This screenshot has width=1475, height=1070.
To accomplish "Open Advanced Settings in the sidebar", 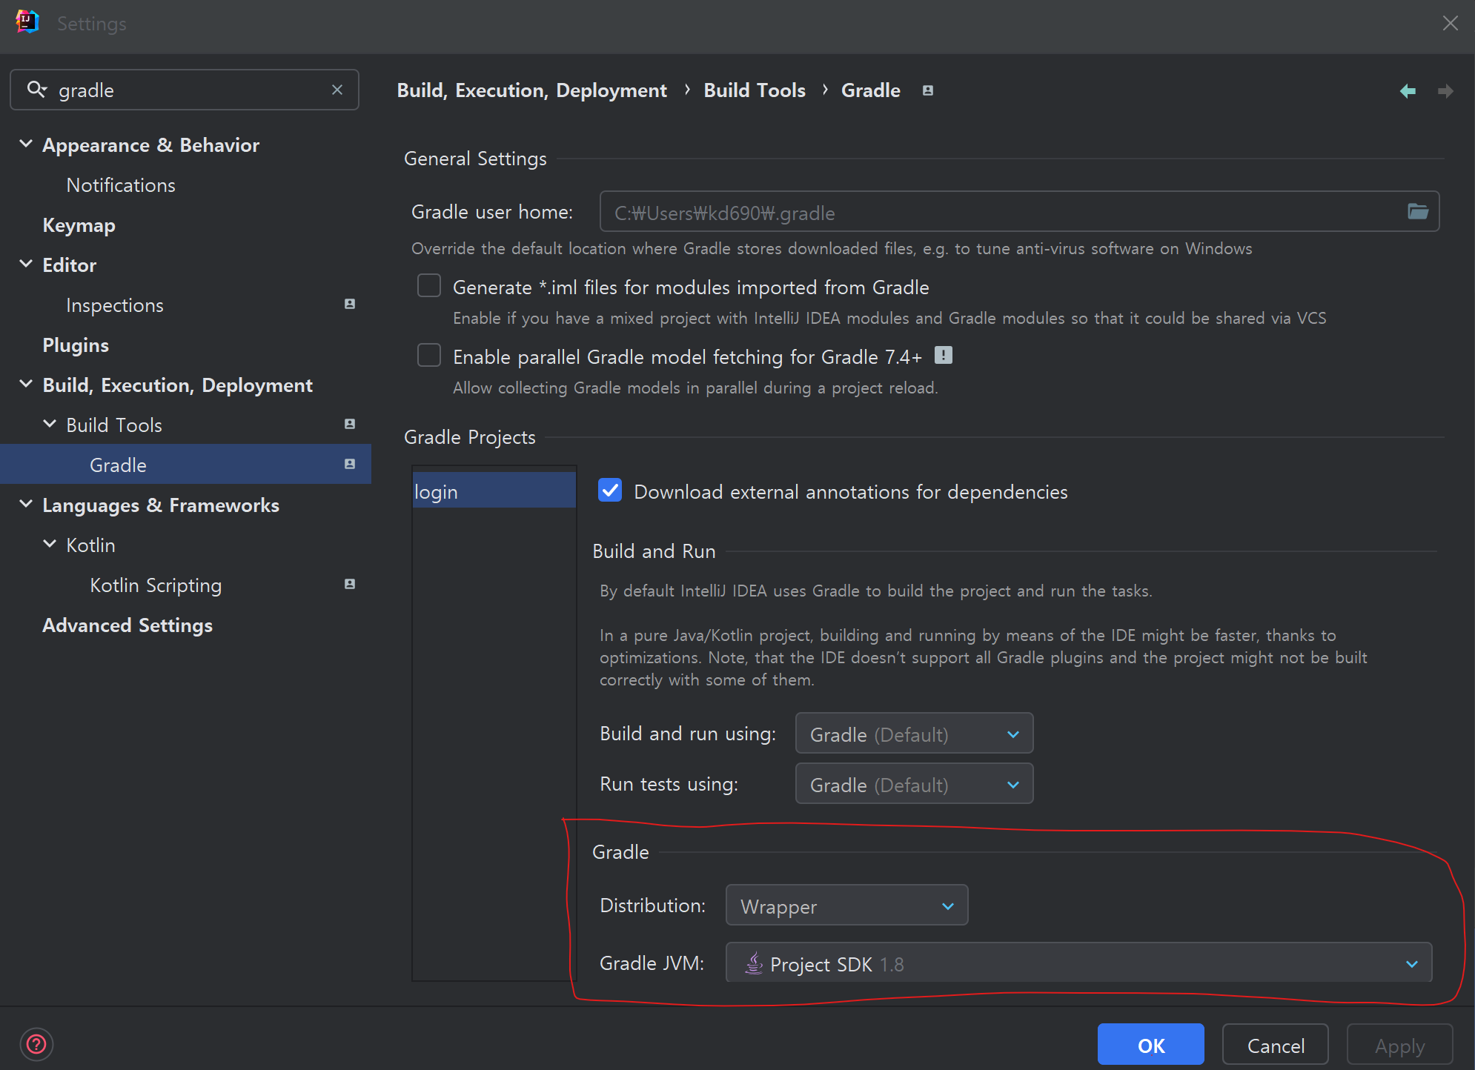I will pyautogui.click(x=127, y=625).
